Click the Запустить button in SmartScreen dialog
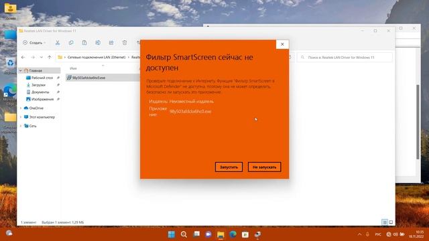This screenshot has height=241, width=429. 229,167
